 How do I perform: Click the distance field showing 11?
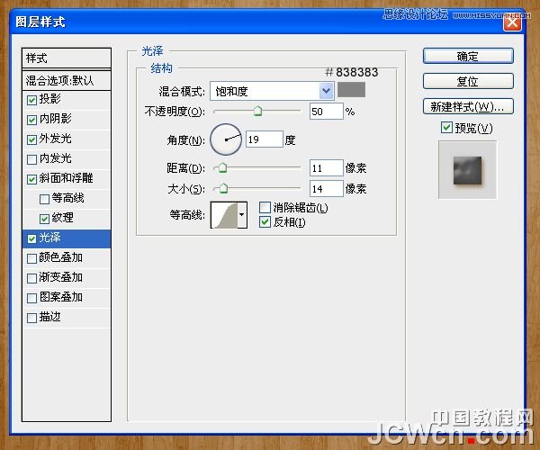point(327,168)
